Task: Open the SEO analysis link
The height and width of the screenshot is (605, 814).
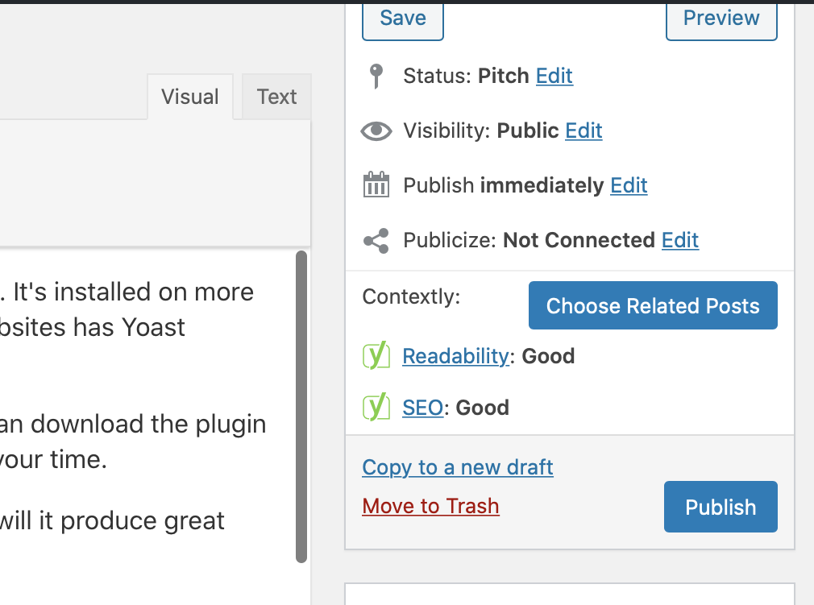Action: click(422, 407)
